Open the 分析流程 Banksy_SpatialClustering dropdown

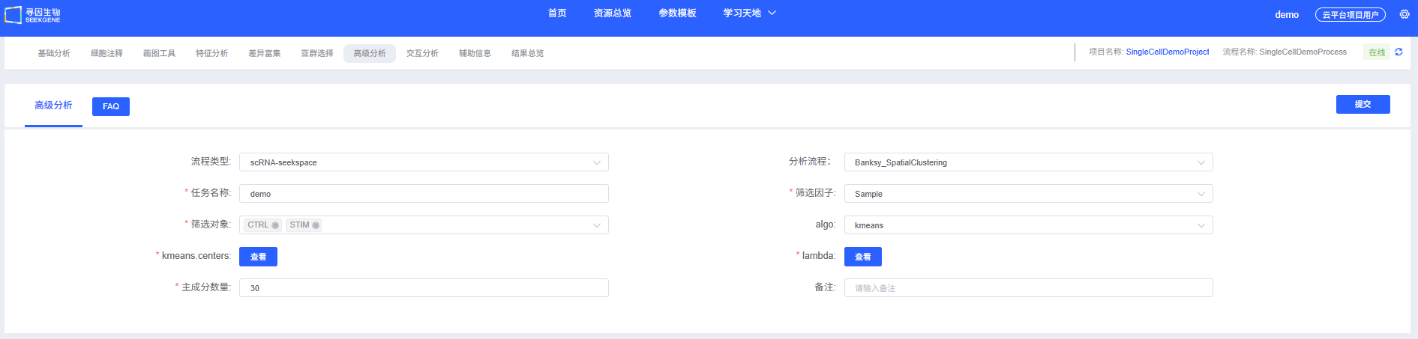(1028, 162)
